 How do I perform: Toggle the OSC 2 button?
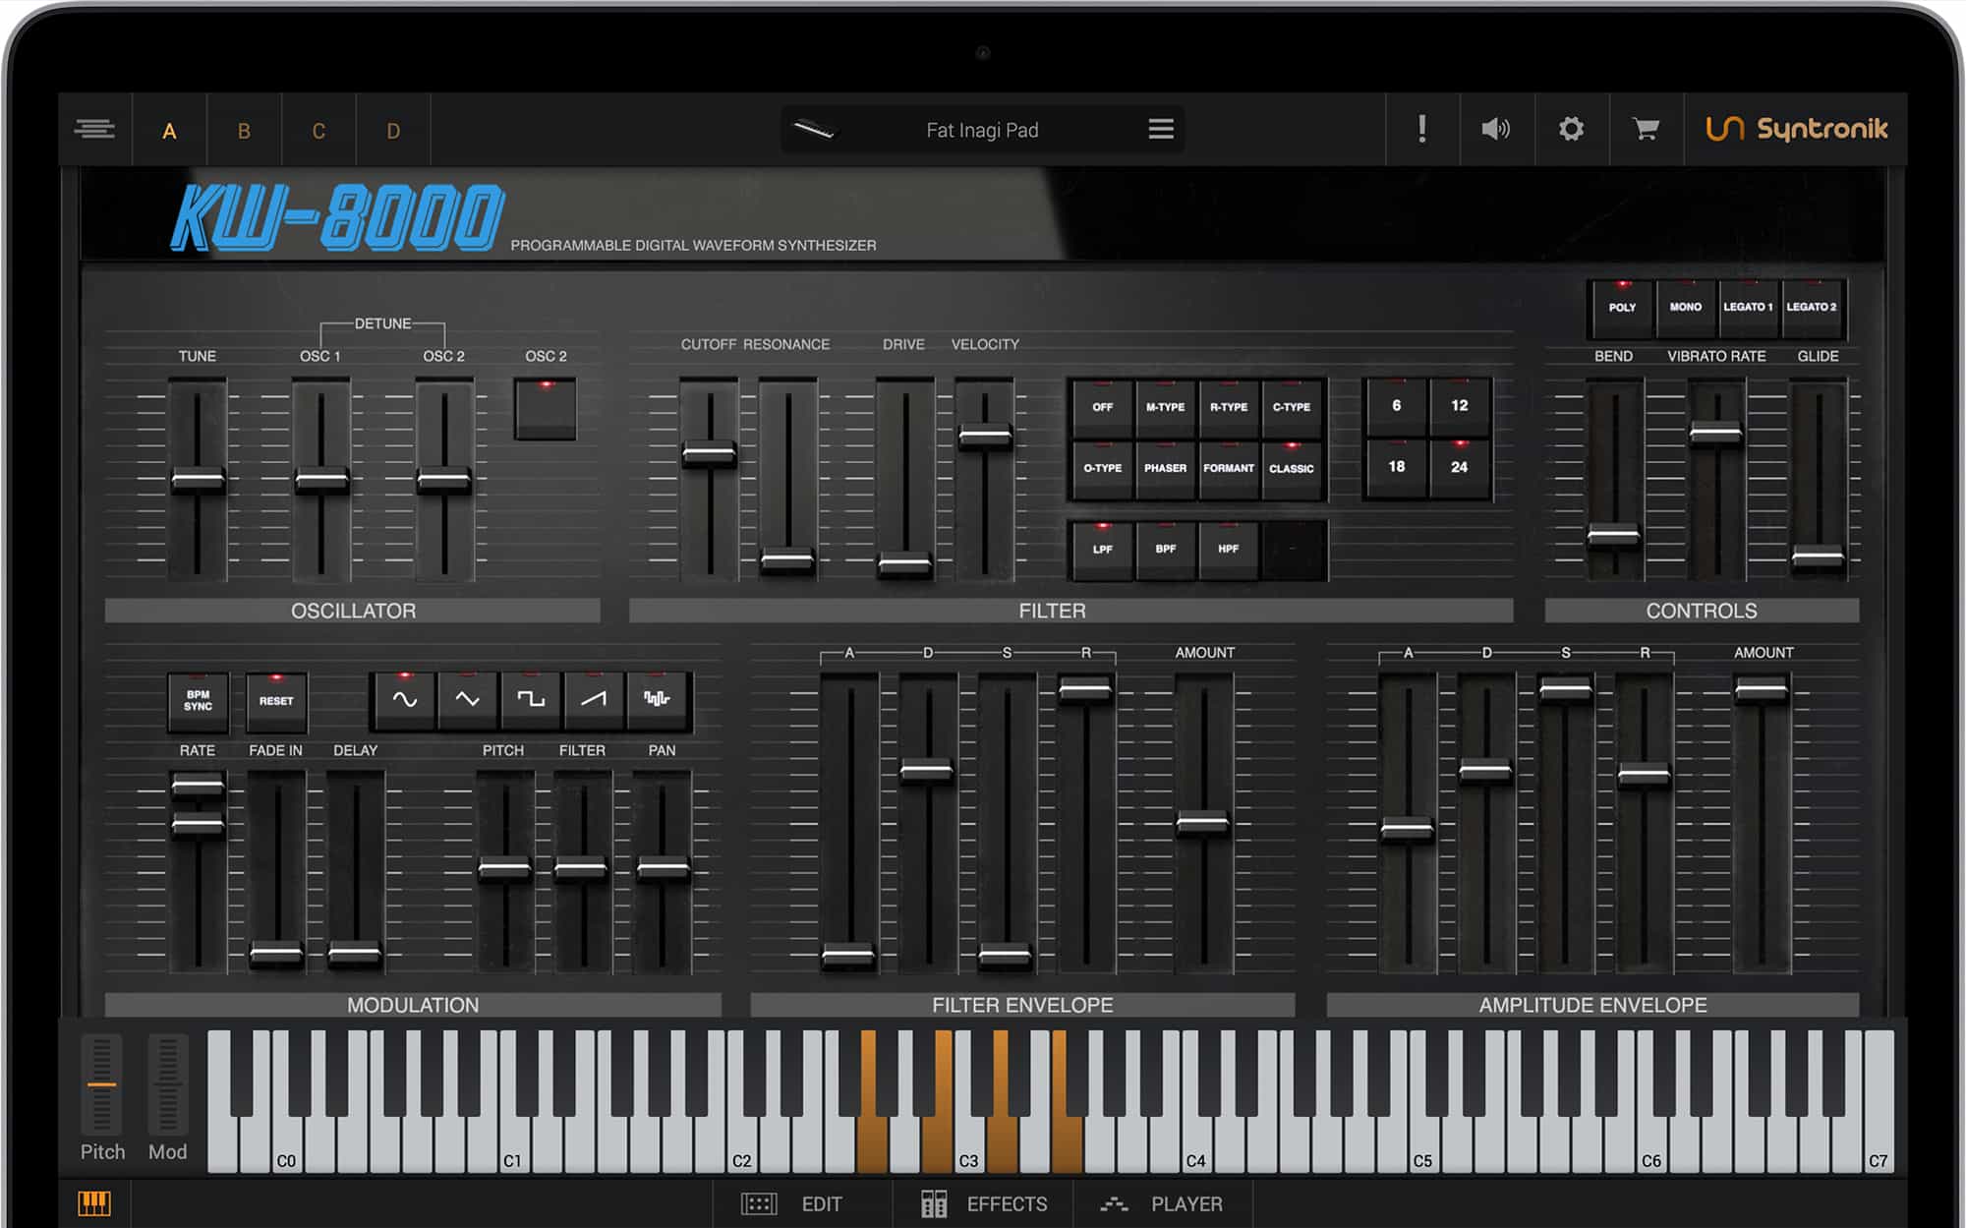[x=546, y=408]
